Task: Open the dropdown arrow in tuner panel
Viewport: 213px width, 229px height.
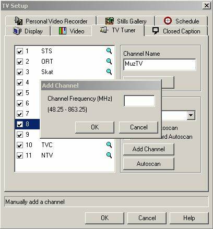Action: 191,115
